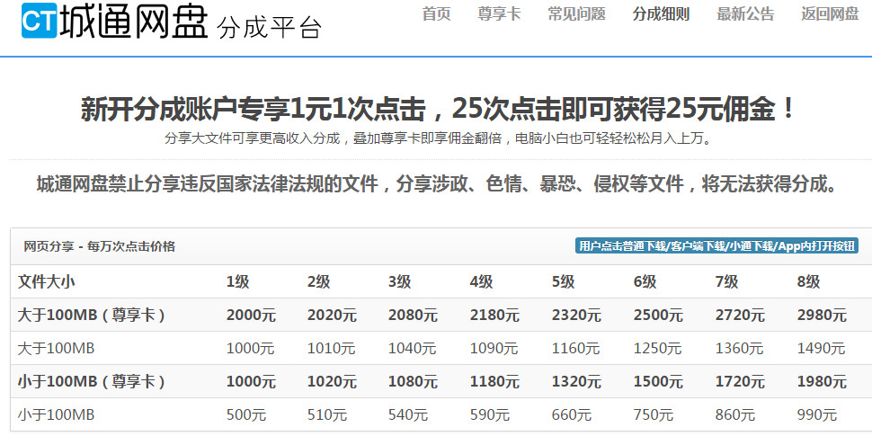The image size is (872, 436).
Task: Click the 1500元 cell
Action: tap(658, 381)
